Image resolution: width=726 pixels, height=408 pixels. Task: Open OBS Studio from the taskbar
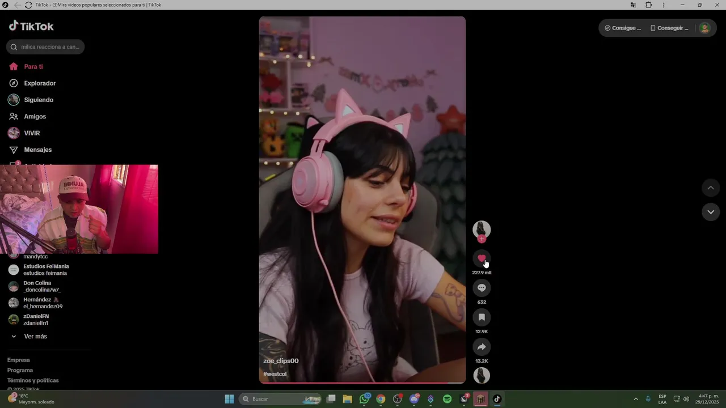click(x=398, y=399)
